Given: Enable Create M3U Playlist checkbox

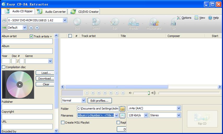Looking at the screenshot, I should point(63,122).
